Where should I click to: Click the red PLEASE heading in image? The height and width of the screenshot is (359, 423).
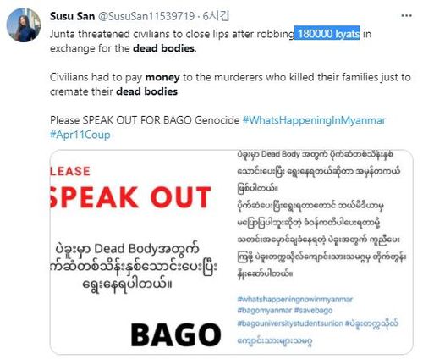pos(70,171)
